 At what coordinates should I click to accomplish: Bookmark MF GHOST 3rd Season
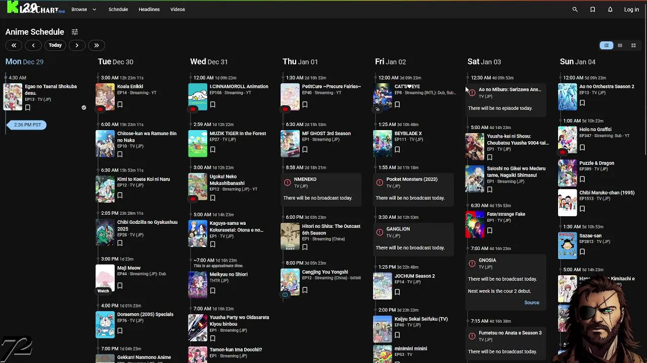pyautogui.click(x=305, y=149)
